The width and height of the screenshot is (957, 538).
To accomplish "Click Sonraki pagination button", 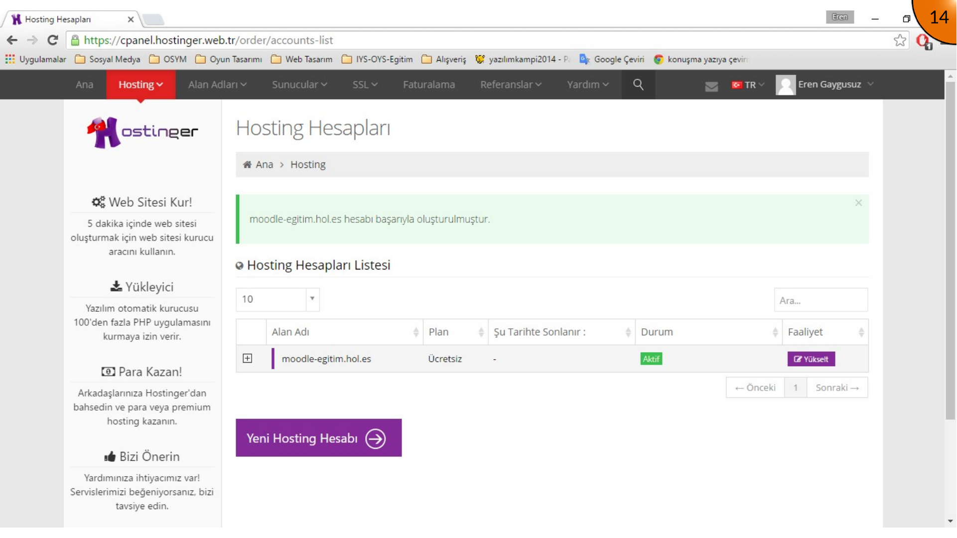I will (837, 388).
